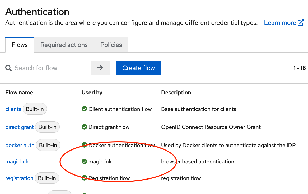The width and height of the screenshot is (308, 194).
Task: Click the arrow icon to run the flow search
Action: coord(100,68)
